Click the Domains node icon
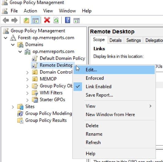Image resolution: width=163 pixels, height=162 pixels. tap(20, 45)
